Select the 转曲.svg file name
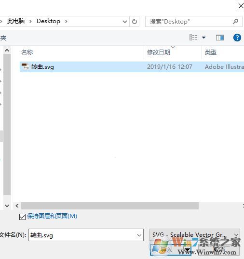 point(42,67)
